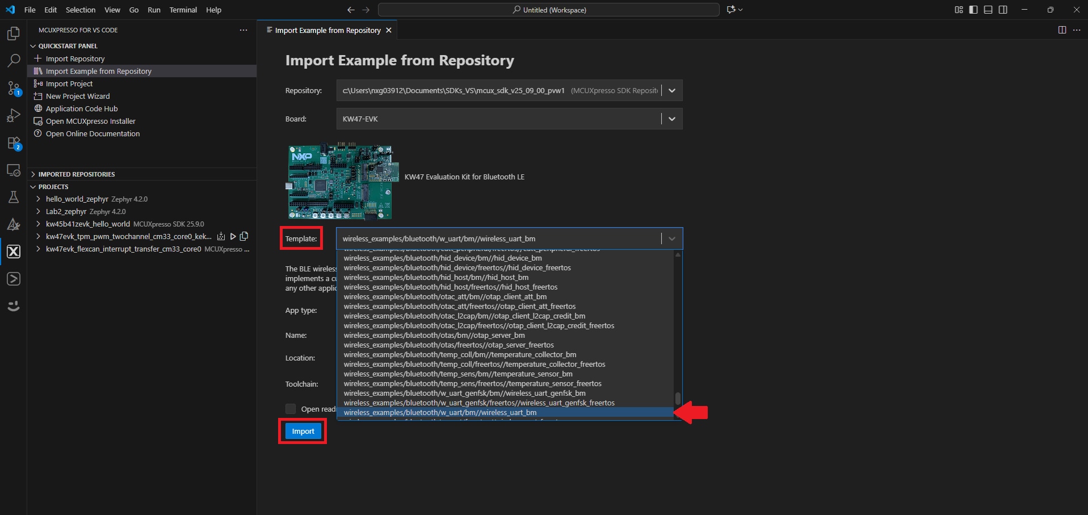Image resolution: width=1088 pixels, height=515 pixels.
Task: Split the editor using top-right icon
Action: tap(1061, 30)
